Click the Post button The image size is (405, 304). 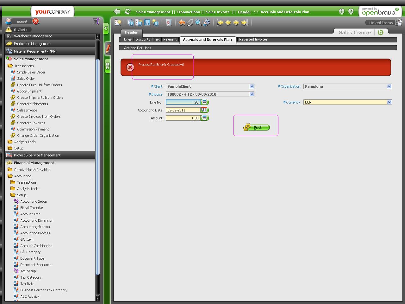coord(257,127)
